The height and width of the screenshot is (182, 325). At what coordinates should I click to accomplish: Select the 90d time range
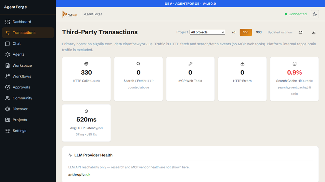click(259, 32)
